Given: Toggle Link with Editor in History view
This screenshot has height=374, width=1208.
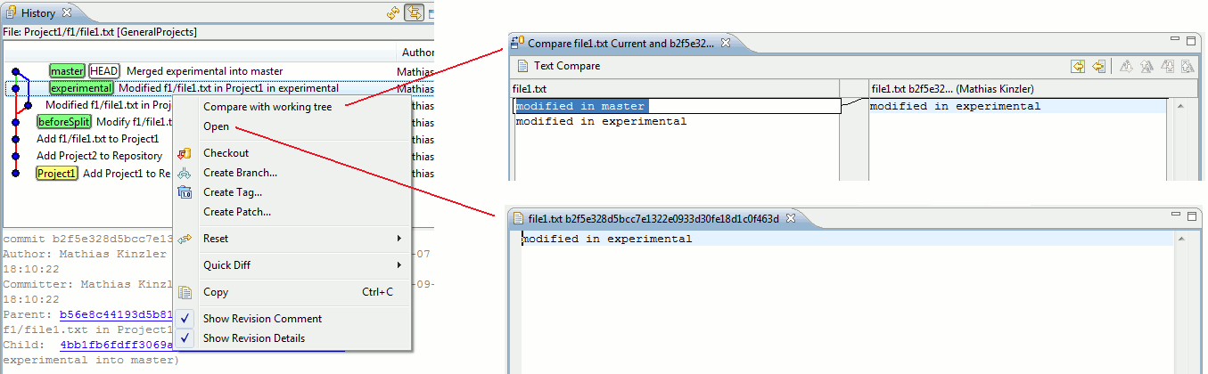Looking at the screenshot, I should click(x=414, y=13).
